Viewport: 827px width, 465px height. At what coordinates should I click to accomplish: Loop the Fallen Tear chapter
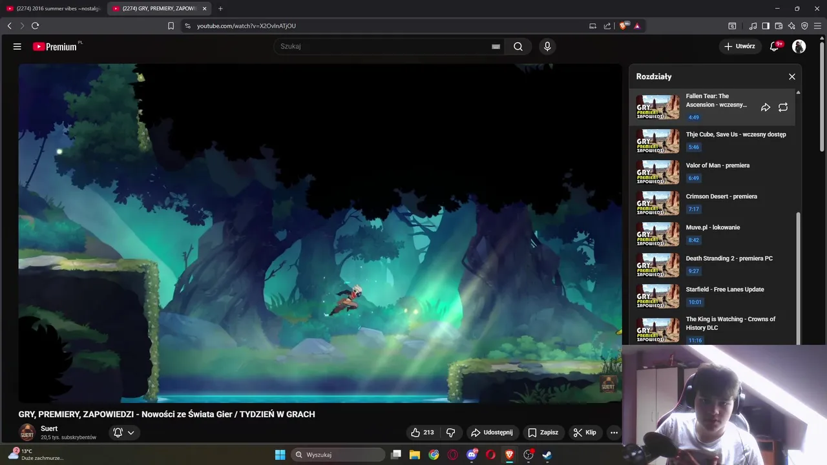783,107
